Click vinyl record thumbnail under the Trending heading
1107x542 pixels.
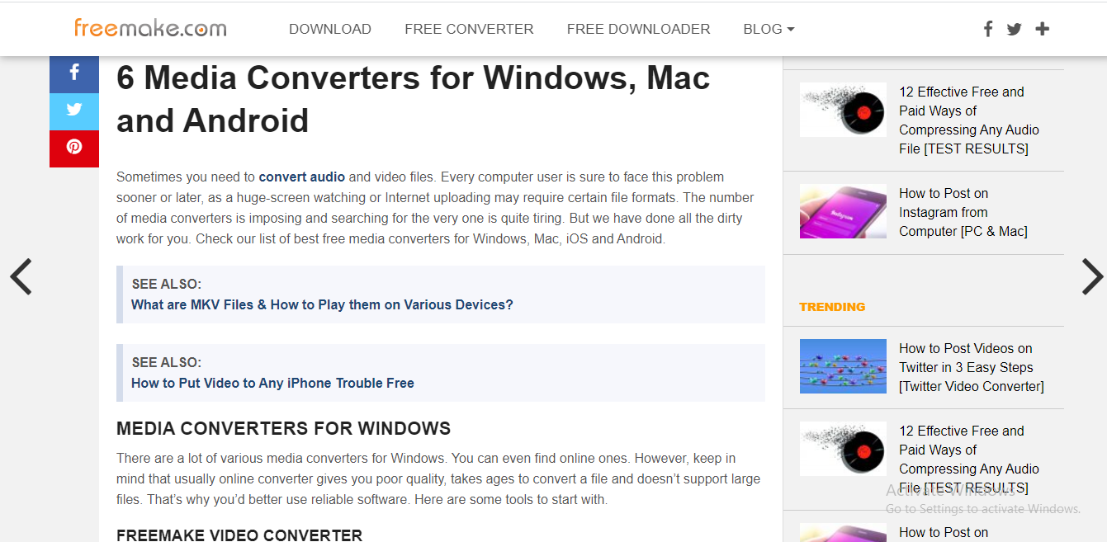click(x=843, y=449)
